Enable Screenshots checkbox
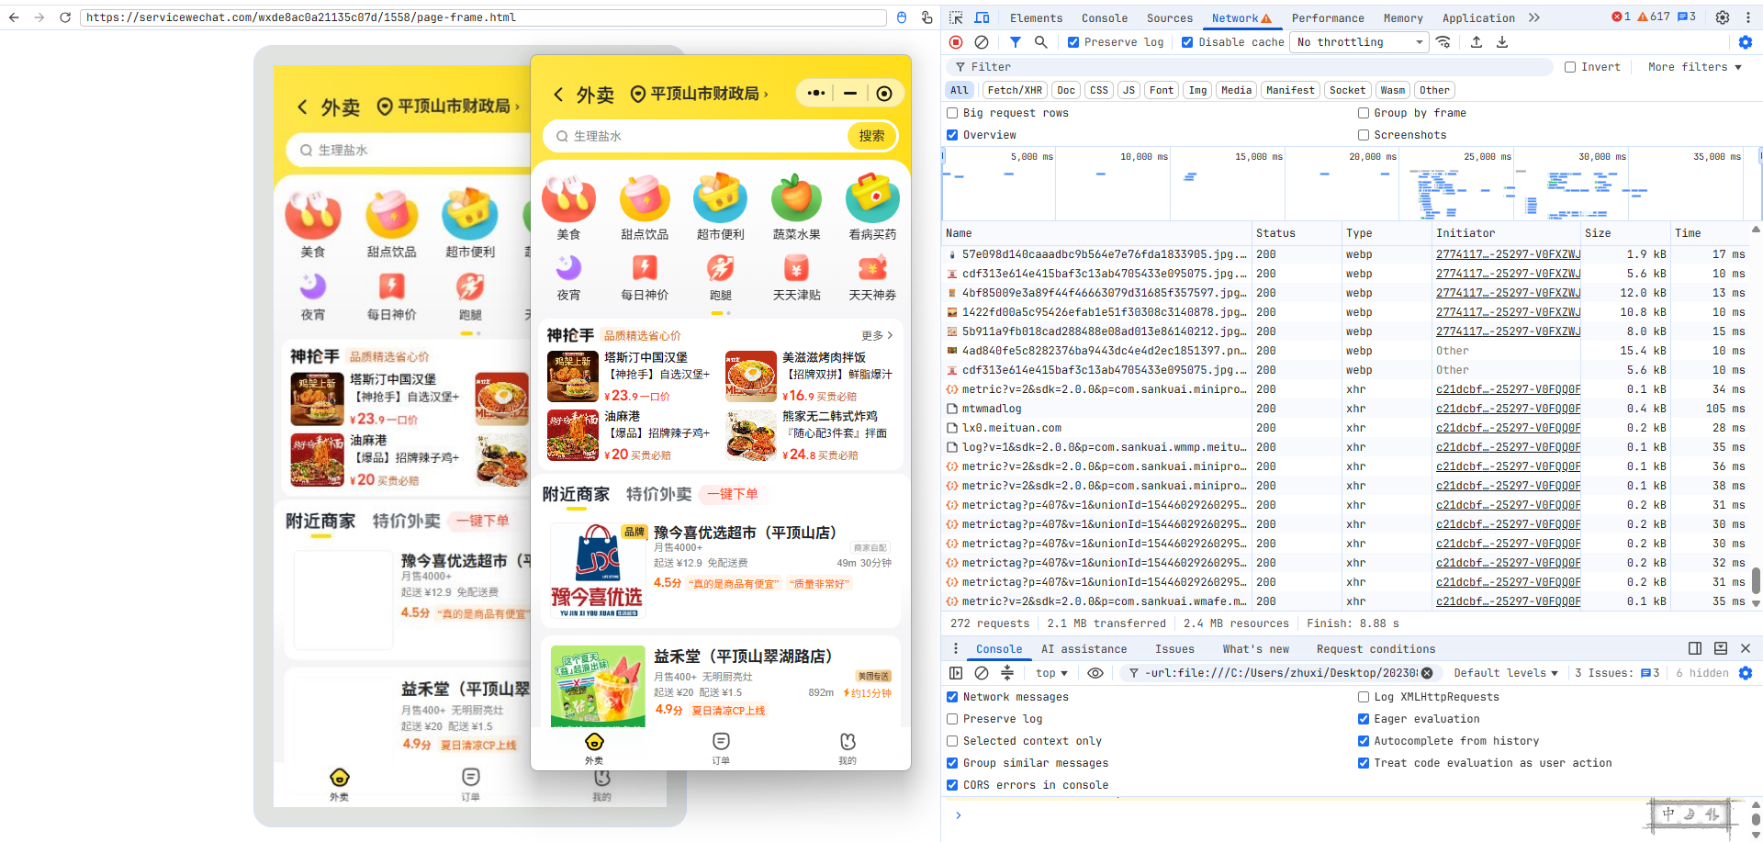 (x=1364, y=135)
